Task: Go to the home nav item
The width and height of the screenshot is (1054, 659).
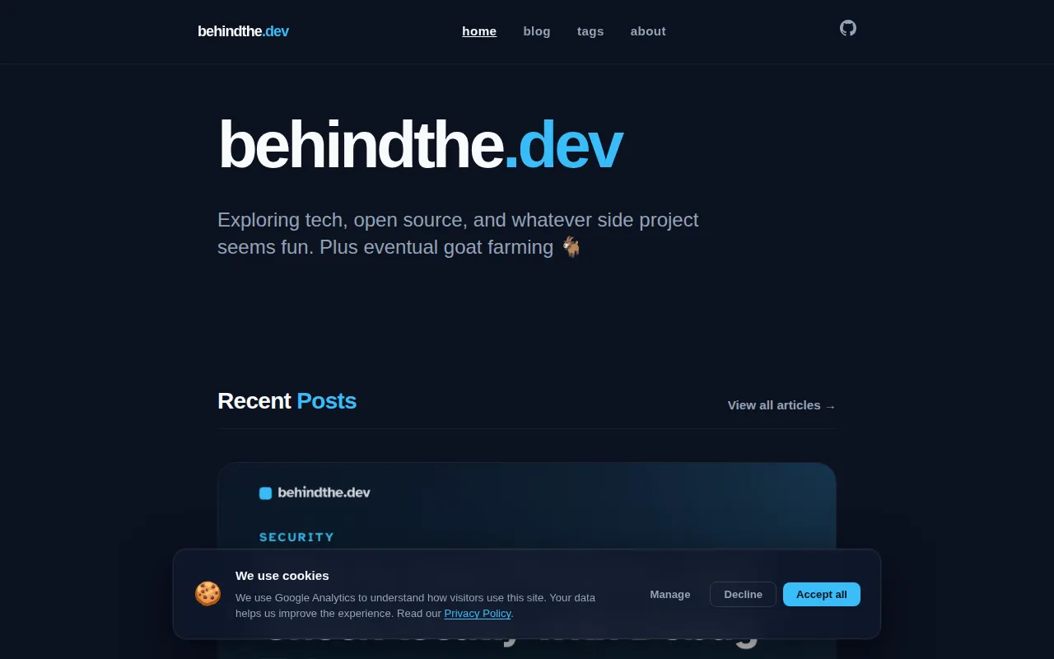Action: [x=479, y=31]
